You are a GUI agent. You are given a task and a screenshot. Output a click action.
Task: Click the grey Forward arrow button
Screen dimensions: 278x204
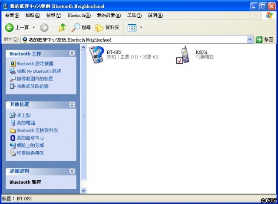[44, 28]
